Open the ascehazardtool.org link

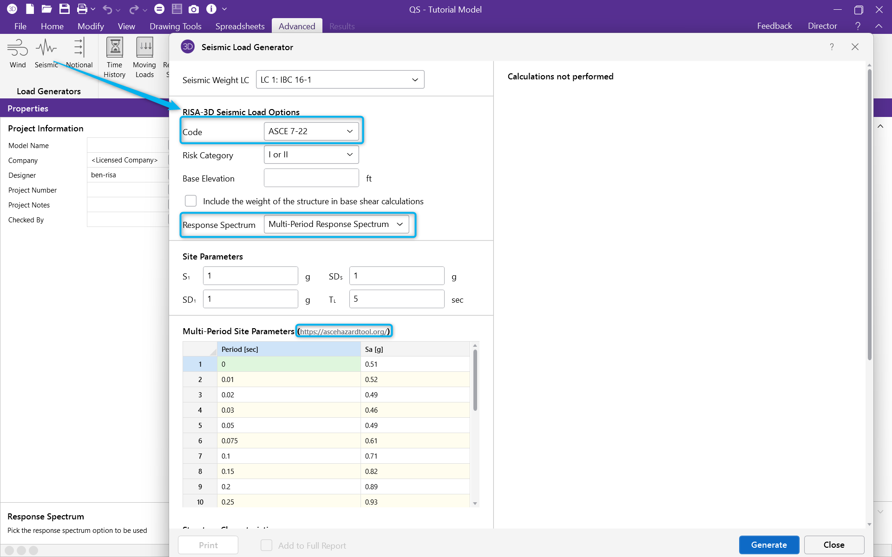[343, 331]
